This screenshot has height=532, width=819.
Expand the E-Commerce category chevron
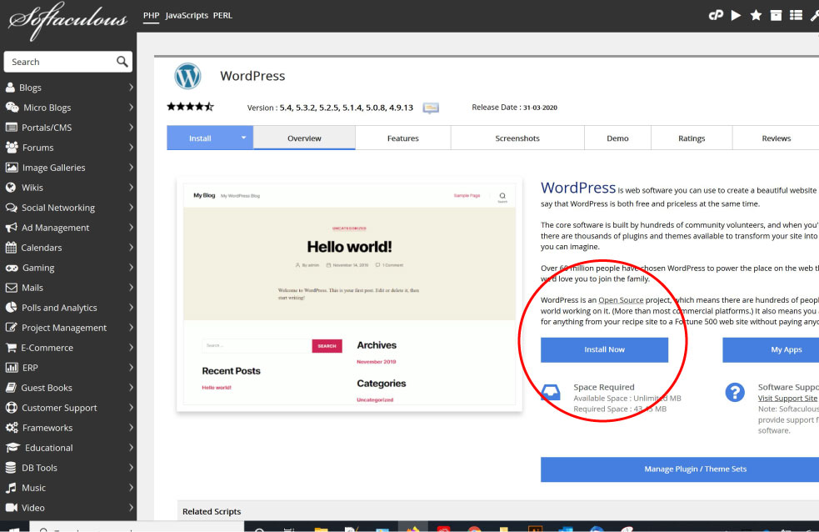coord(131,348)
